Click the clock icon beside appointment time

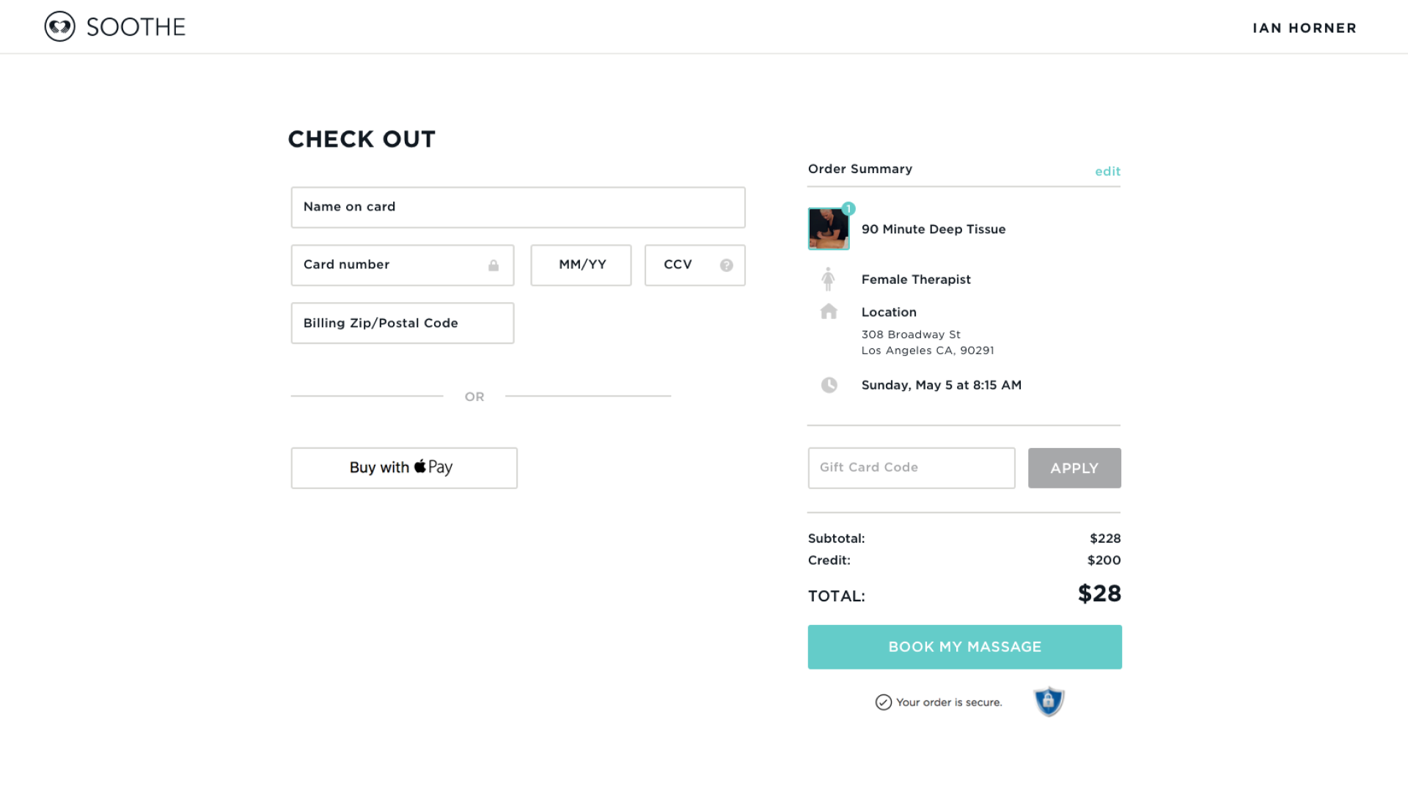829,385
